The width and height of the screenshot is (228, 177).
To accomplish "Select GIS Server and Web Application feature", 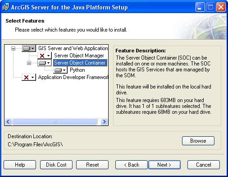I will coord(73,48).
